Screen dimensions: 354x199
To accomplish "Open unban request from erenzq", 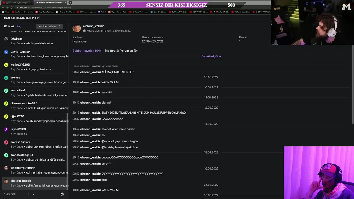I will tap(35, 80).
